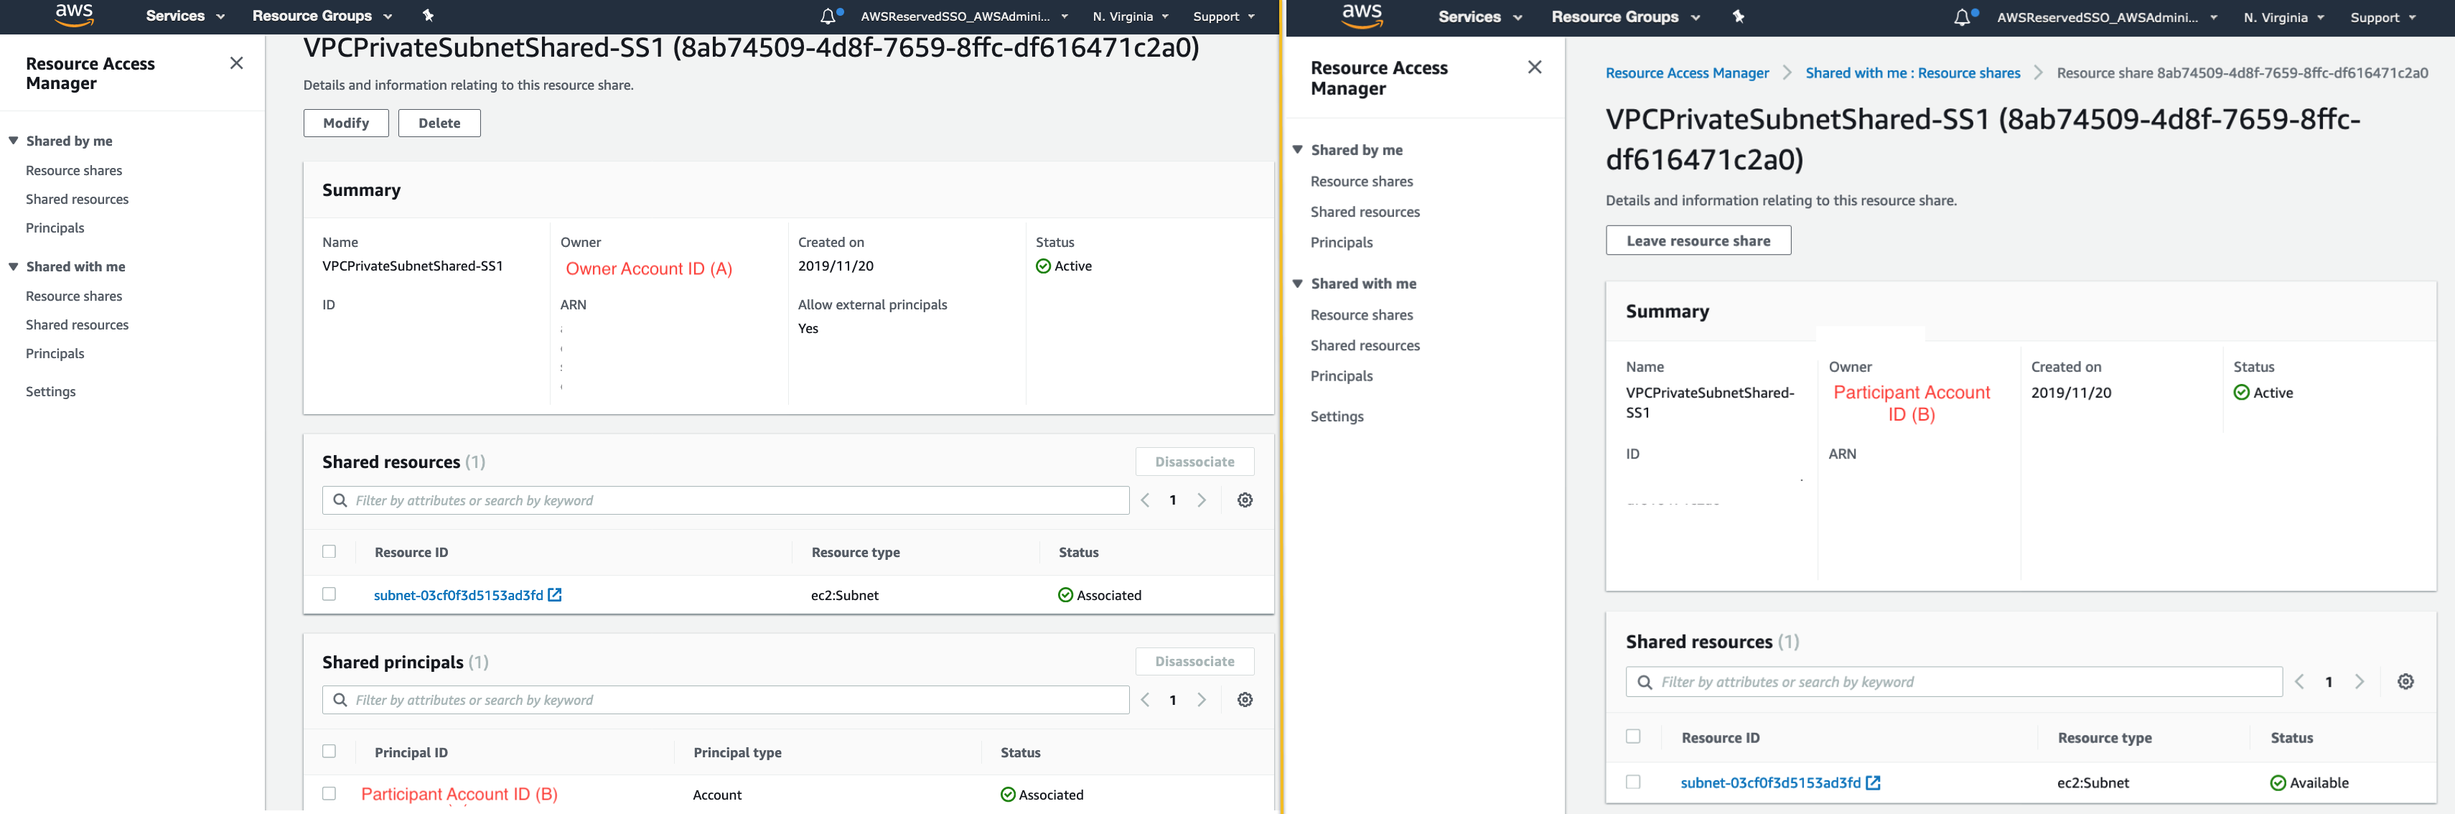Viewport: 2455px width, 814px height.
Task: Click the pin icon in left navbar
Action: (428, 15)
